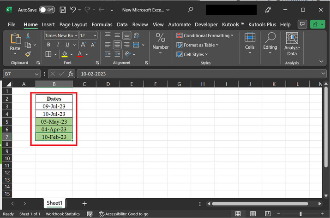The image size is (330, 218).
Task: Click the Insert Function fx icon
Action: click(71, 74)
